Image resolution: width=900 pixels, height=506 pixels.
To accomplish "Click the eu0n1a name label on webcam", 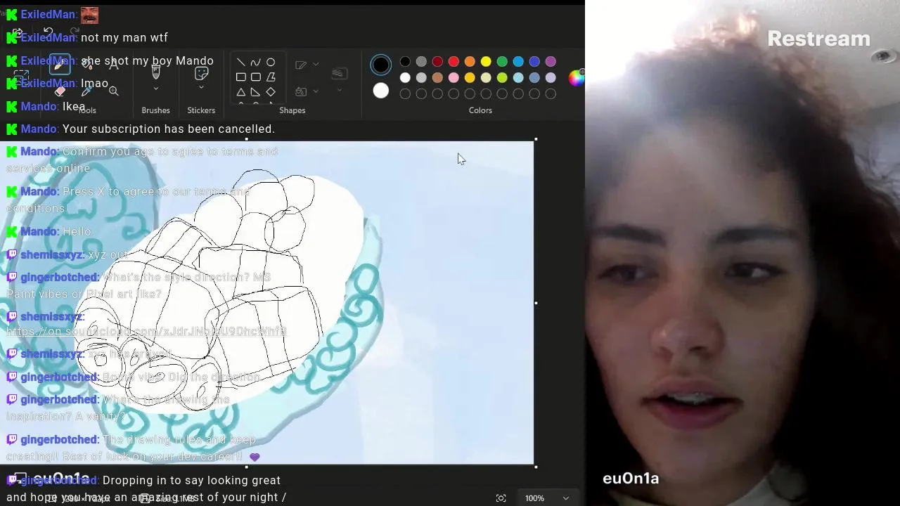I will point(631,479).
